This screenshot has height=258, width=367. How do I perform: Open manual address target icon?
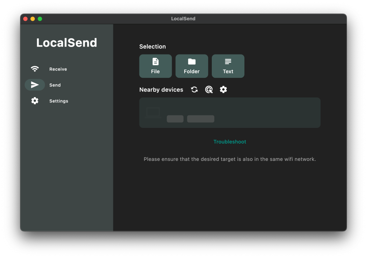(209, 90)
